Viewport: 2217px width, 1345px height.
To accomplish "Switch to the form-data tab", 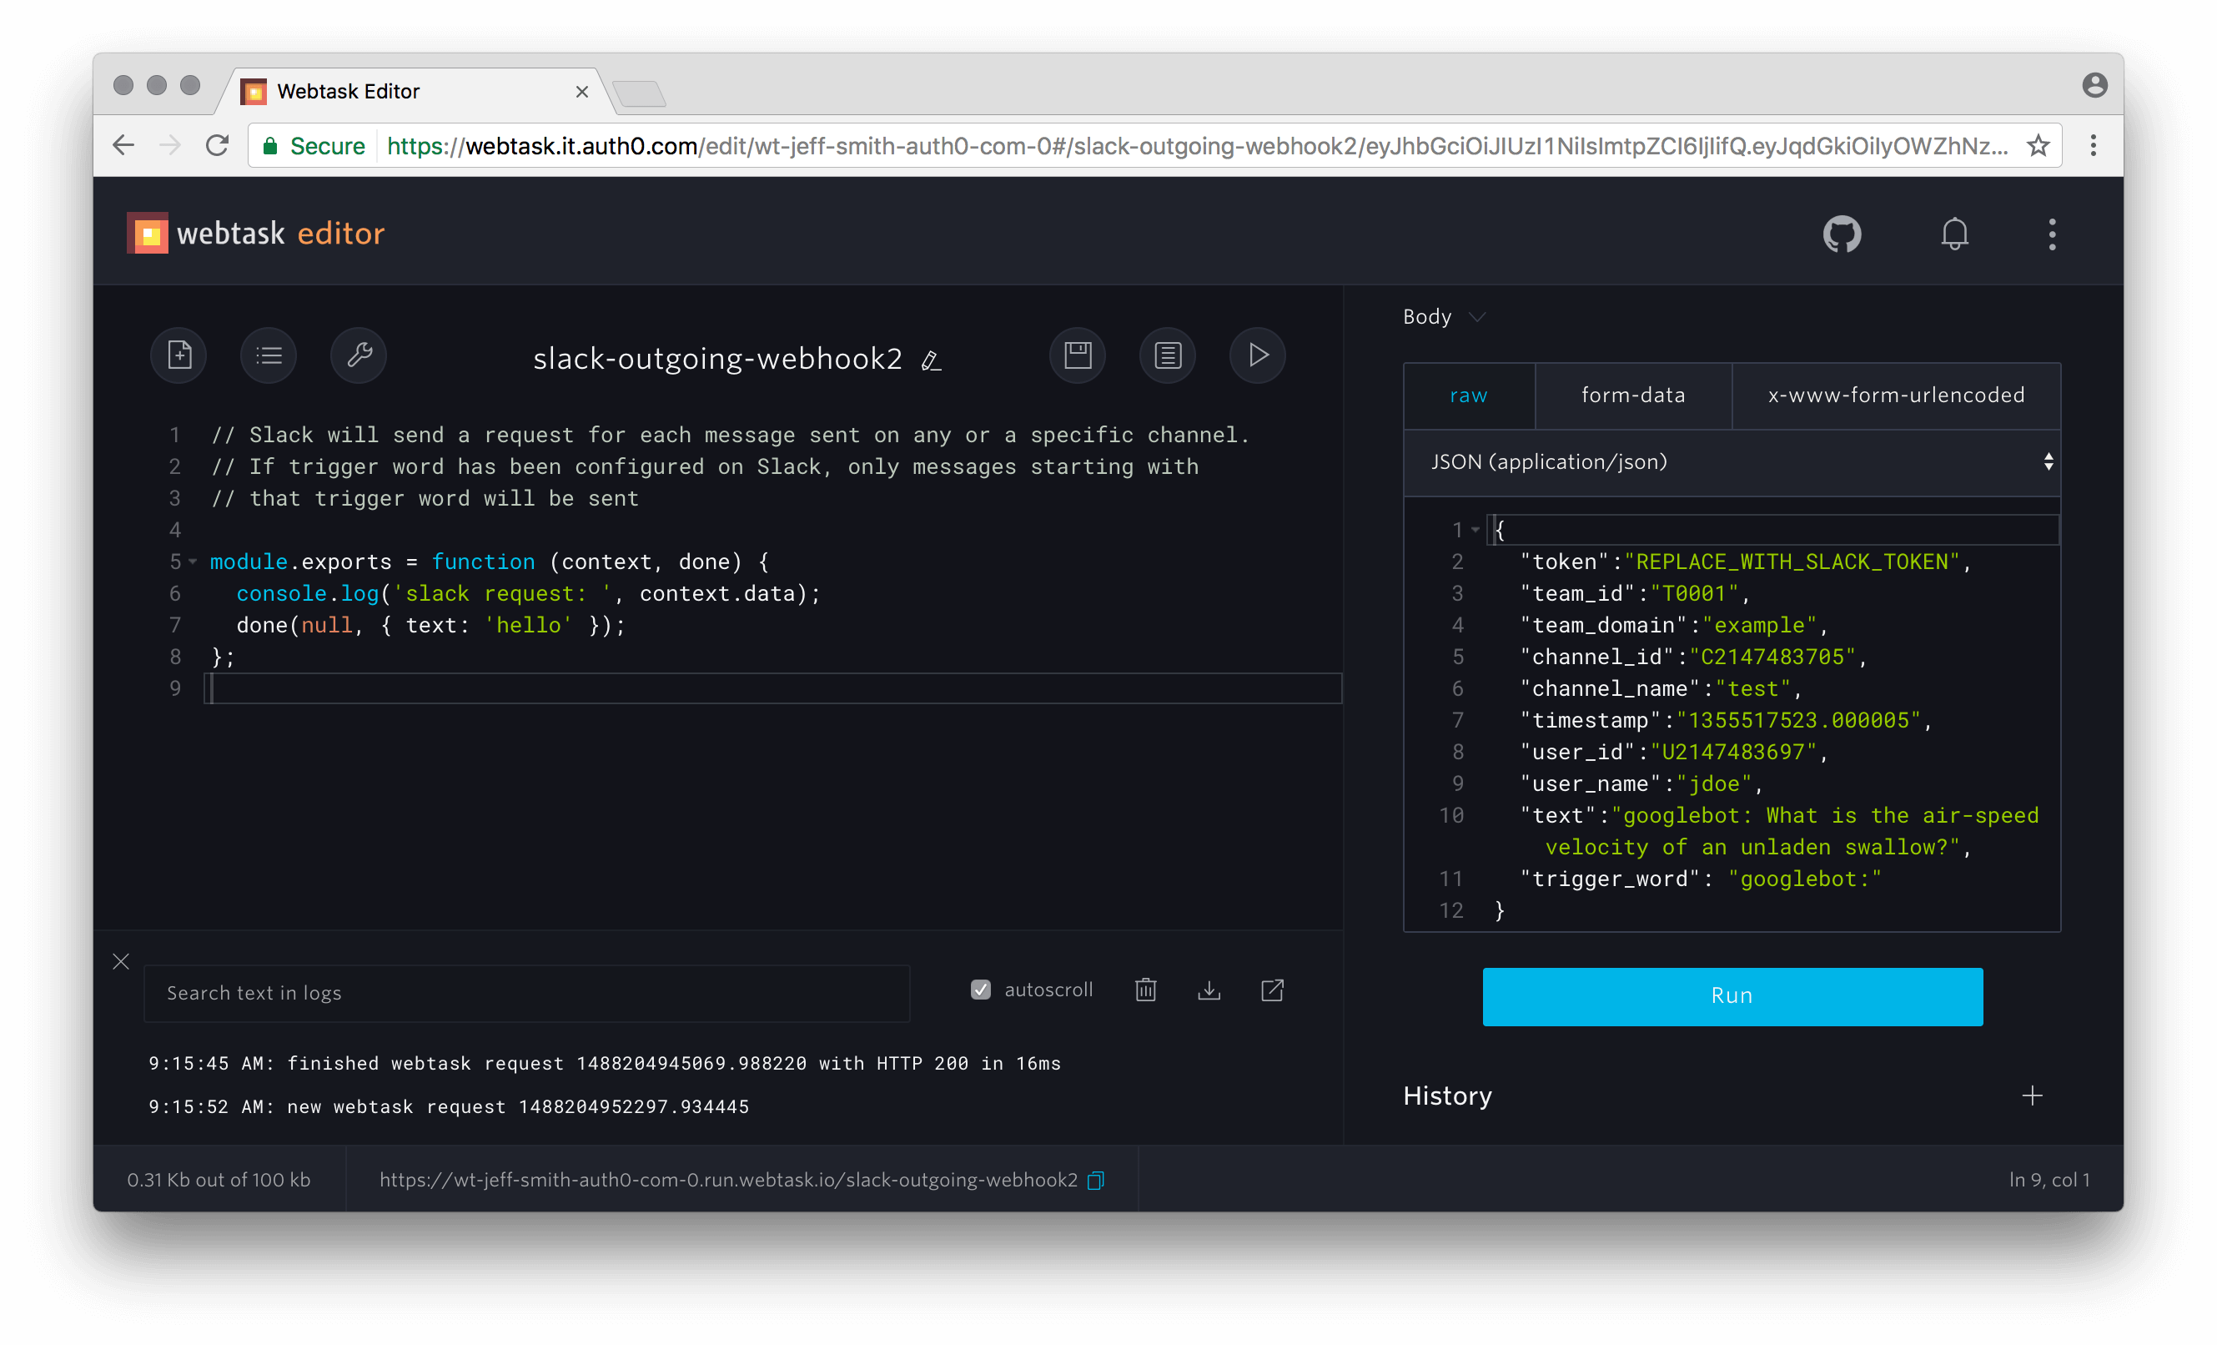I will point(1633,395).
